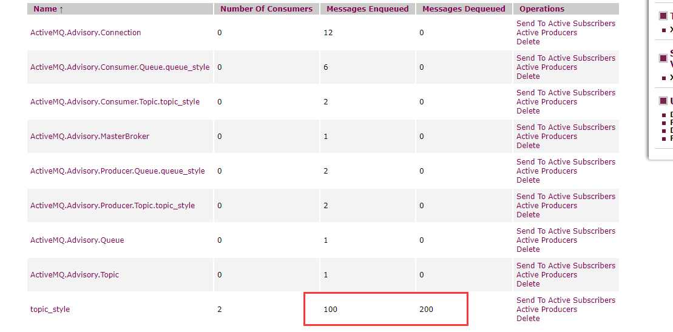673x332 pixels.
Task: Sort by Messages Dequeued column header
Action: pos(464,9)
